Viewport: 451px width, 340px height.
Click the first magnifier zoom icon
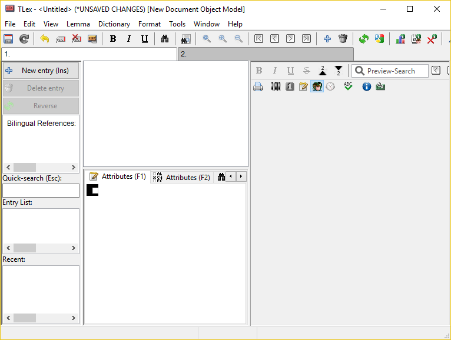207,38
